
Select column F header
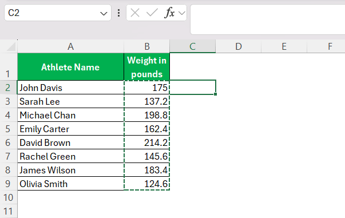pos(326,46)
